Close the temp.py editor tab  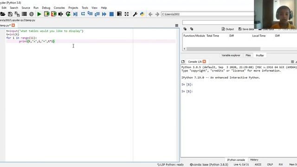tap(13, 25)
